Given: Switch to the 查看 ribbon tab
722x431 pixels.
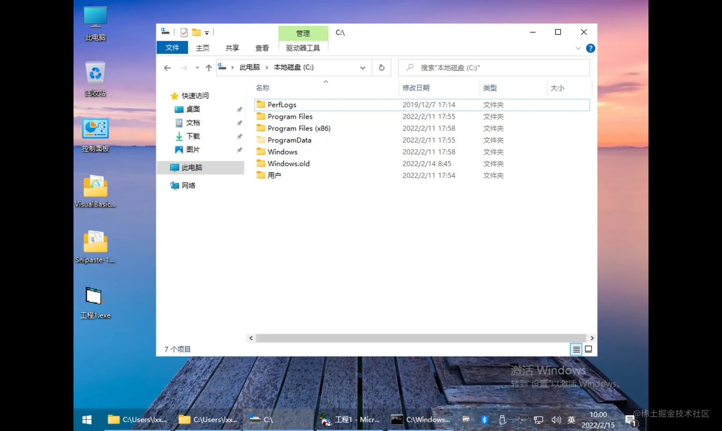Looking at the screenshot, I should pyautogui.click(x=262, y=48).
